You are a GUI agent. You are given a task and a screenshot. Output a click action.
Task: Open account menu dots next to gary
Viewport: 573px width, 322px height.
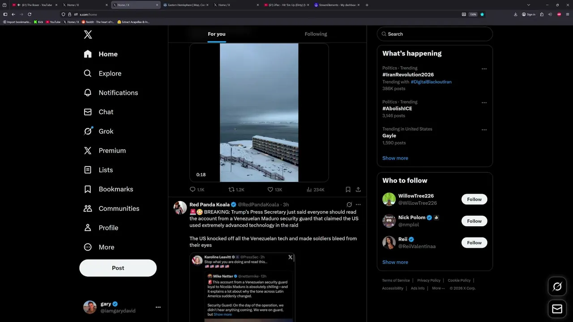coord(158,307)
